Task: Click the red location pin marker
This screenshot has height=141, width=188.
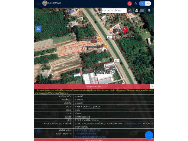Action: point(125,30)
